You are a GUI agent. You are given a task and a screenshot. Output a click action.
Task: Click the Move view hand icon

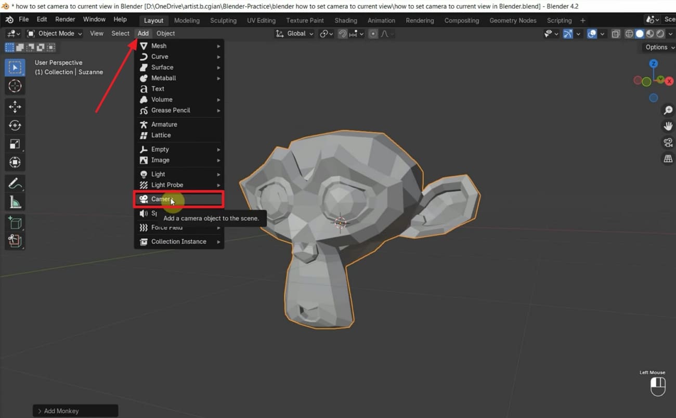(668, 126)
